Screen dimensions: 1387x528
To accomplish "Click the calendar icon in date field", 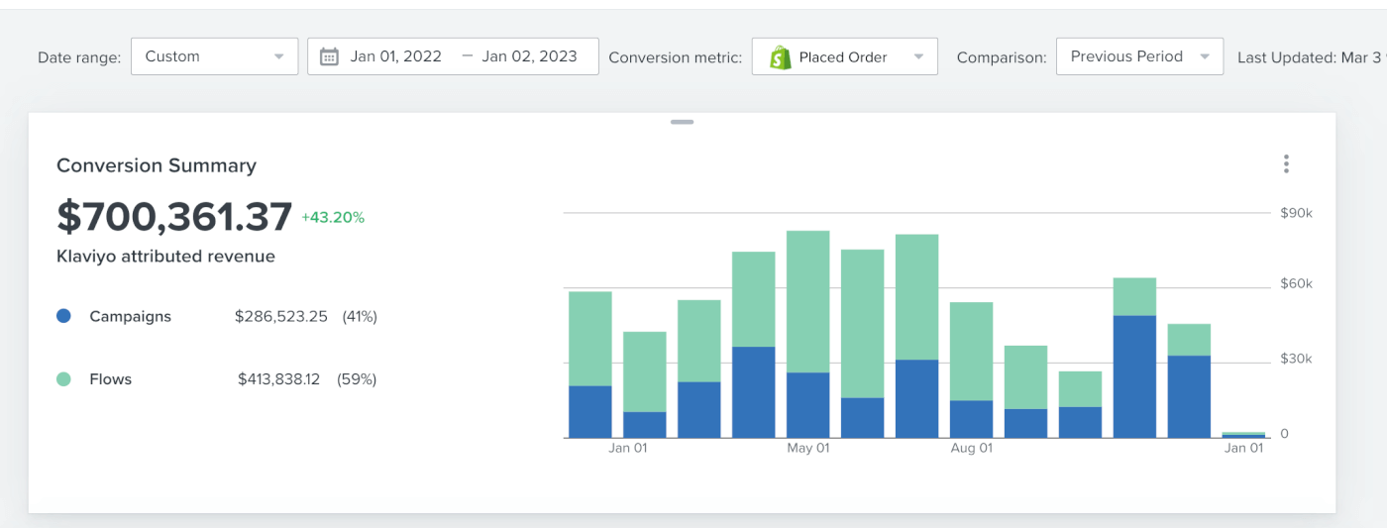I will click(x=330, y=56).
